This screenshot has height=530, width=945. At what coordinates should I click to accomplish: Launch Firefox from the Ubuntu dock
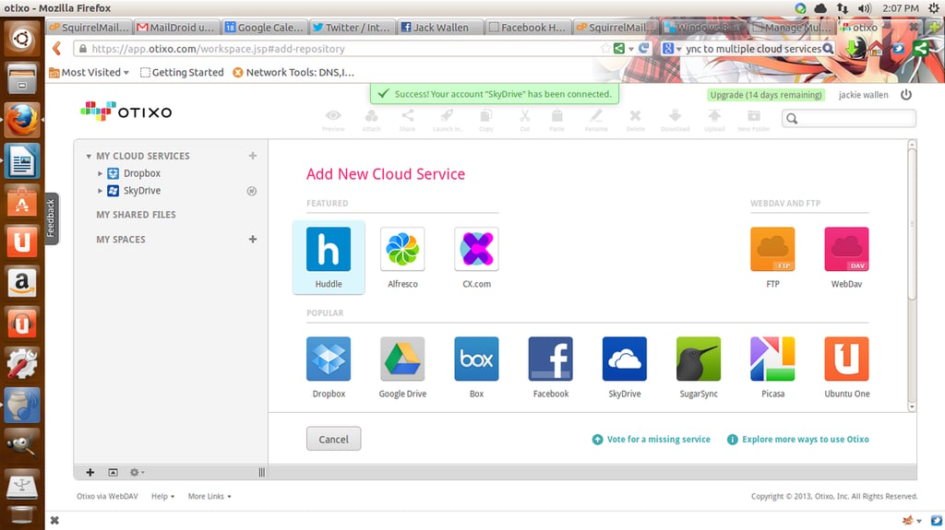pyautogui.click(x=22, y=120)
